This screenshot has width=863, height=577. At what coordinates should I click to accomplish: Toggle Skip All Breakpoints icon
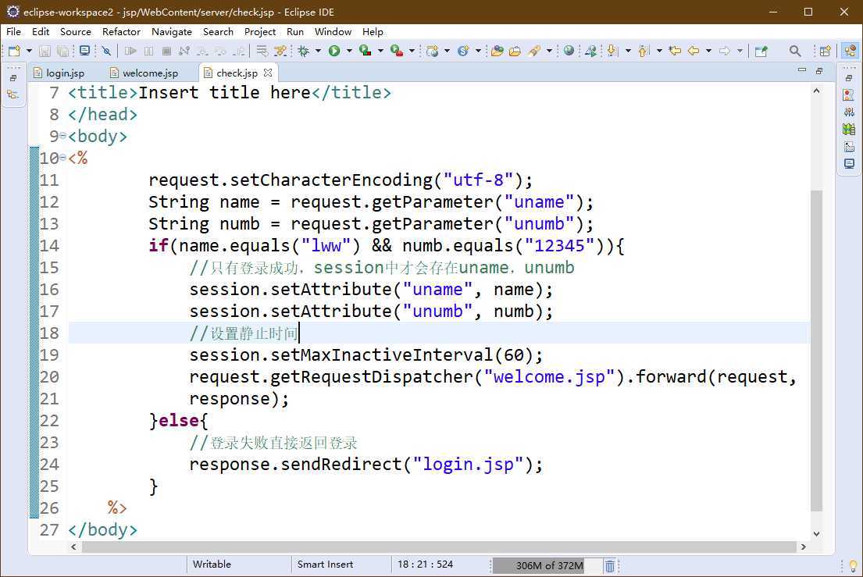point(107,52)
